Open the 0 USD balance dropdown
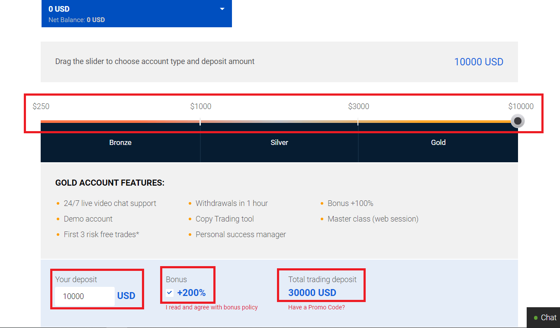The image size is (560, 328). [x=136, y=13]
